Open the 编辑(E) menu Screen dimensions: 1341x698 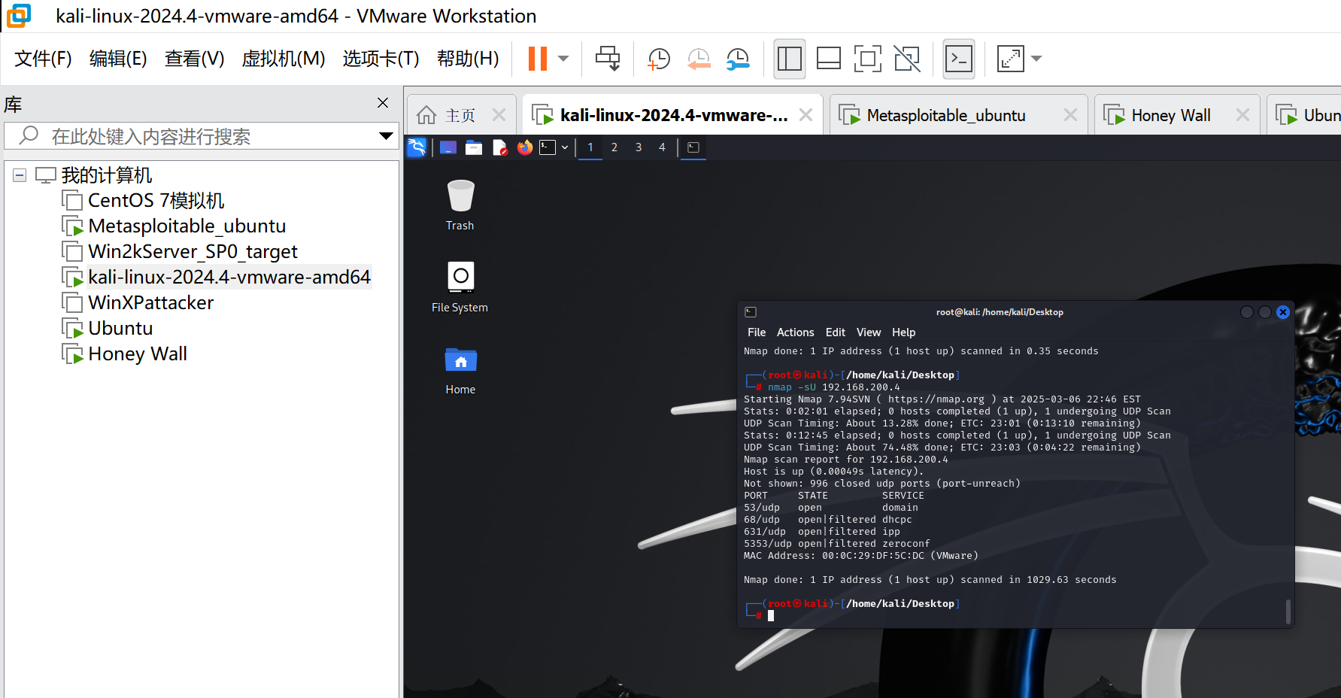pyautogui.click(x=118, y=59)
